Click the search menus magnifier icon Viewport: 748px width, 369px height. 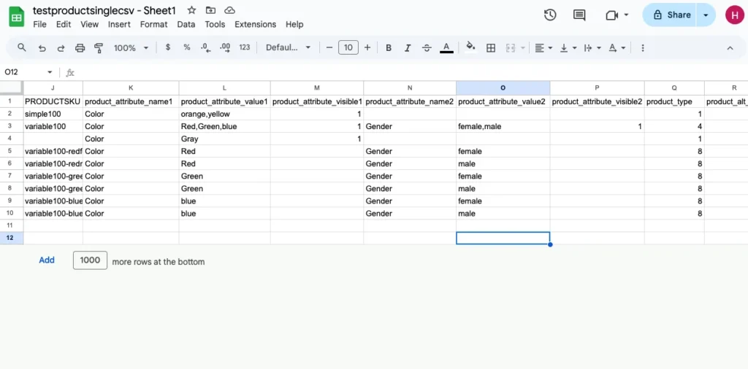coord(22,48)
